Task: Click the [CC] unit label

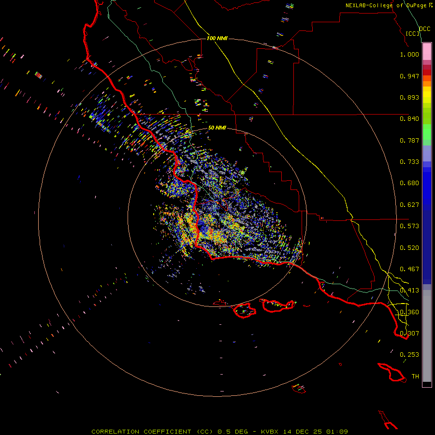Action: [x=413, y=33]
